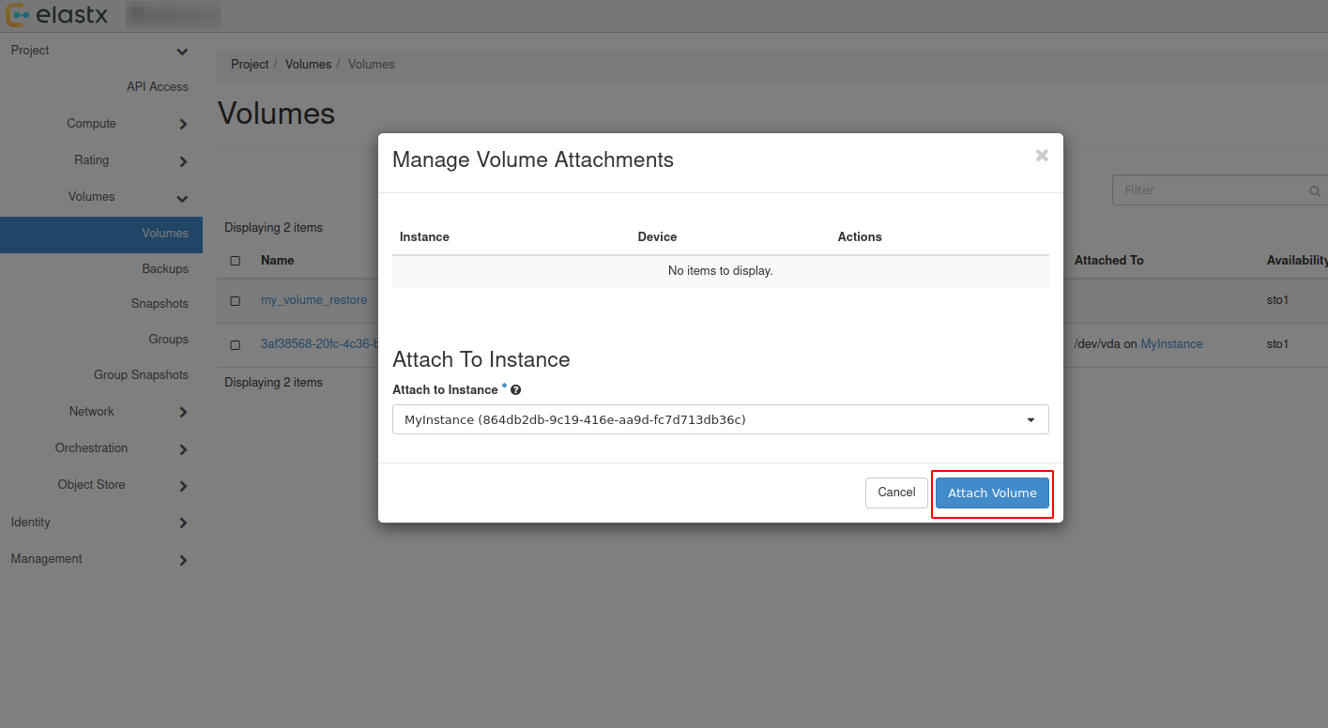
Task: Check the checkbox for my_volume_restore
Action: click(235, 299)
